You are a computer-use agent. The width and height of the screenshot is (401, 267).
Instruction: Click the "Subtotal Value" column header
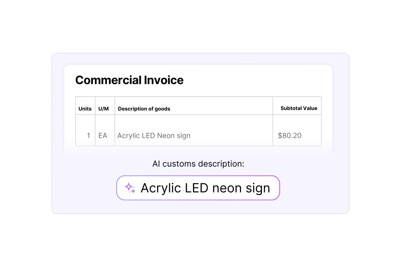[x=299, y=108]
